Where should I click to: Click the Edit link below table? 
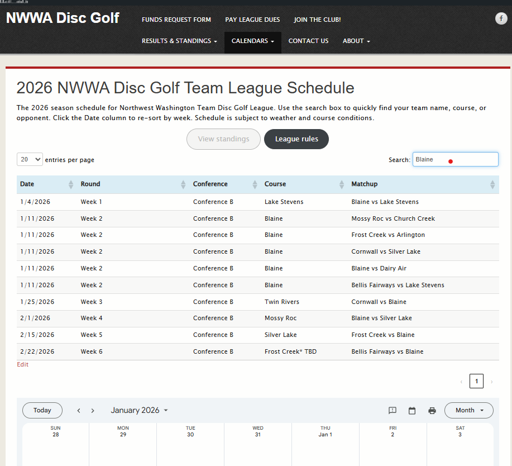tap(22, 364)
